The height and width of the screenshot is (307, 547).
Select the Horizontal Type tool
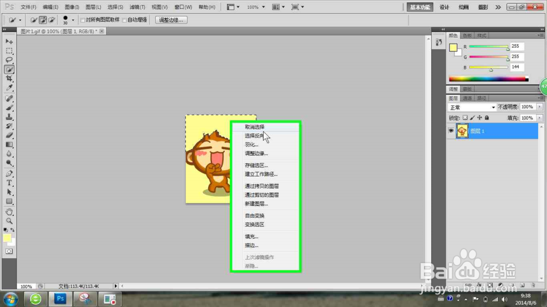tap(9, 183)
